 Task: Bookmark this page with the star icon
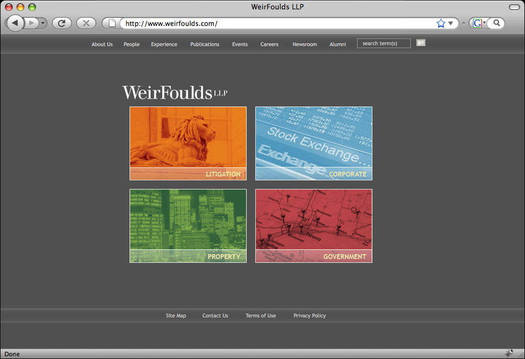tap(441, 23)
